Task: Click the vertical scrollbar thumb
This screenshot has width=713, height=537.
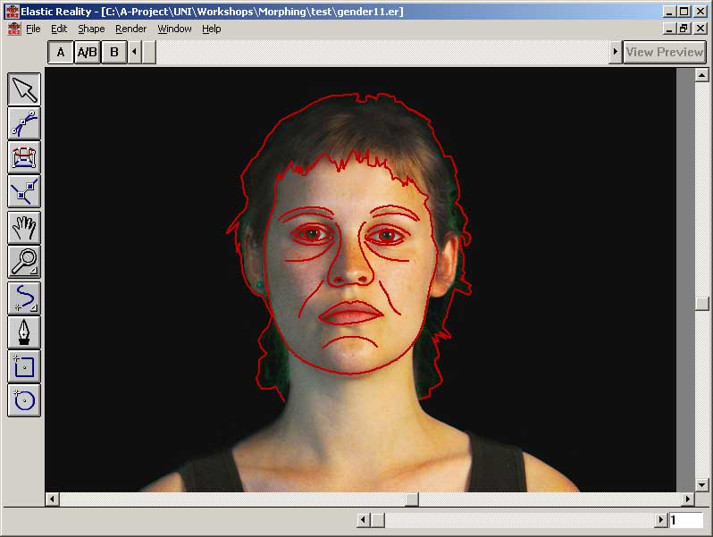Action: coord(701,304)
